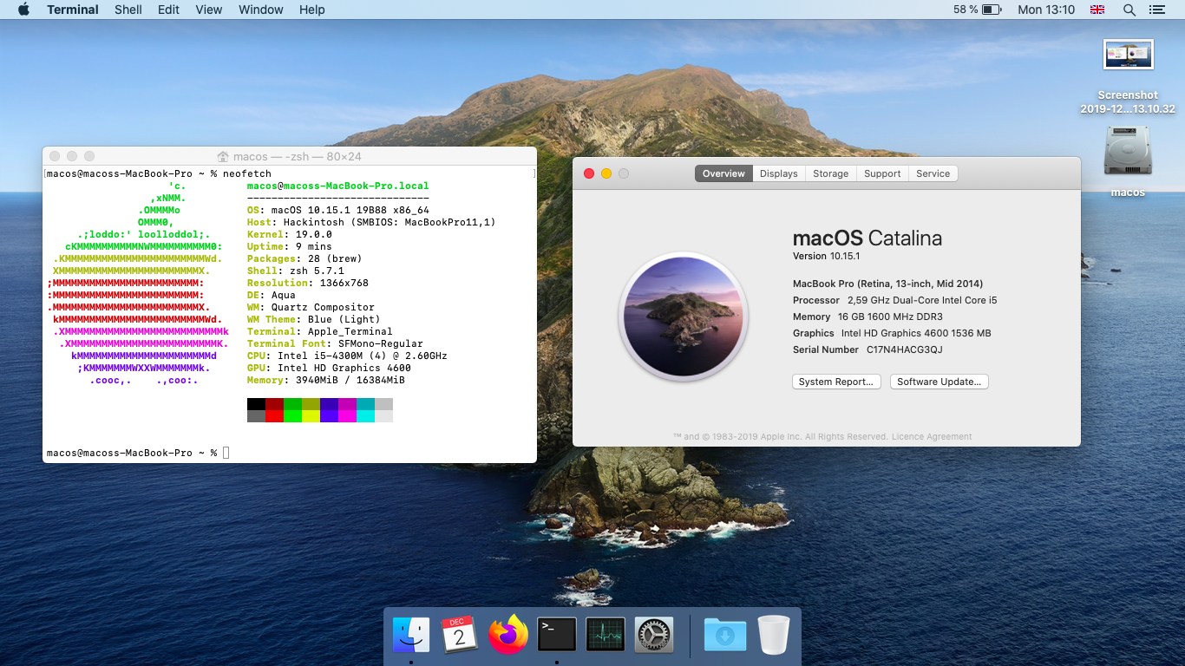Open the View menu
1185x666 pixels.
pos(209,10)
